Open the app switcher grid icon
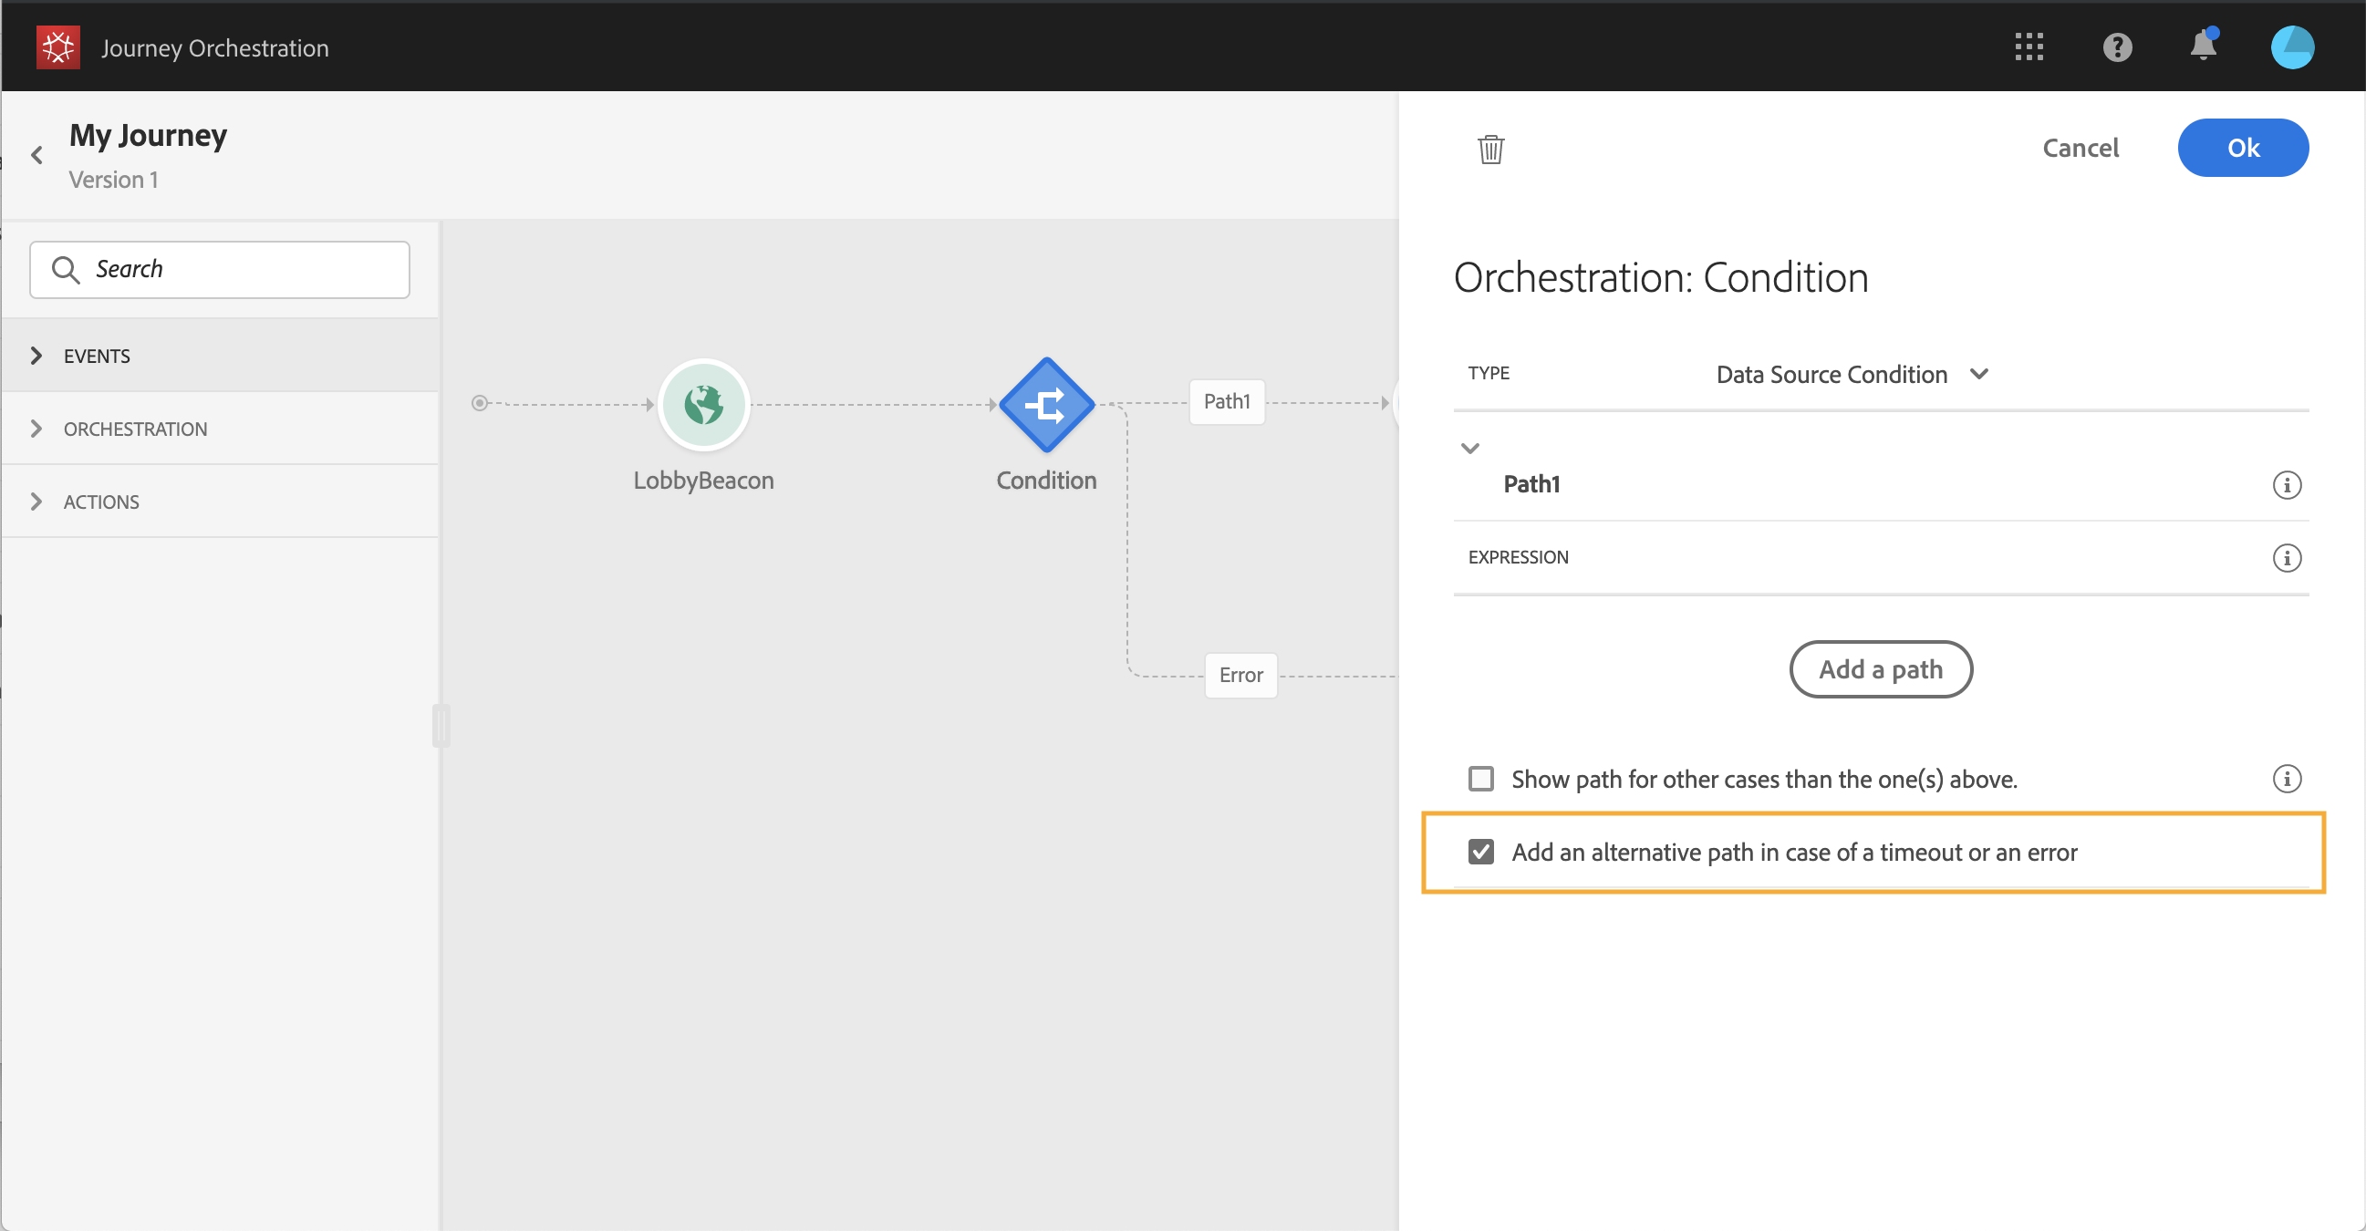Image resolution: width=2366 pixels, height=1231 pixels. (x=2028, y=47)
